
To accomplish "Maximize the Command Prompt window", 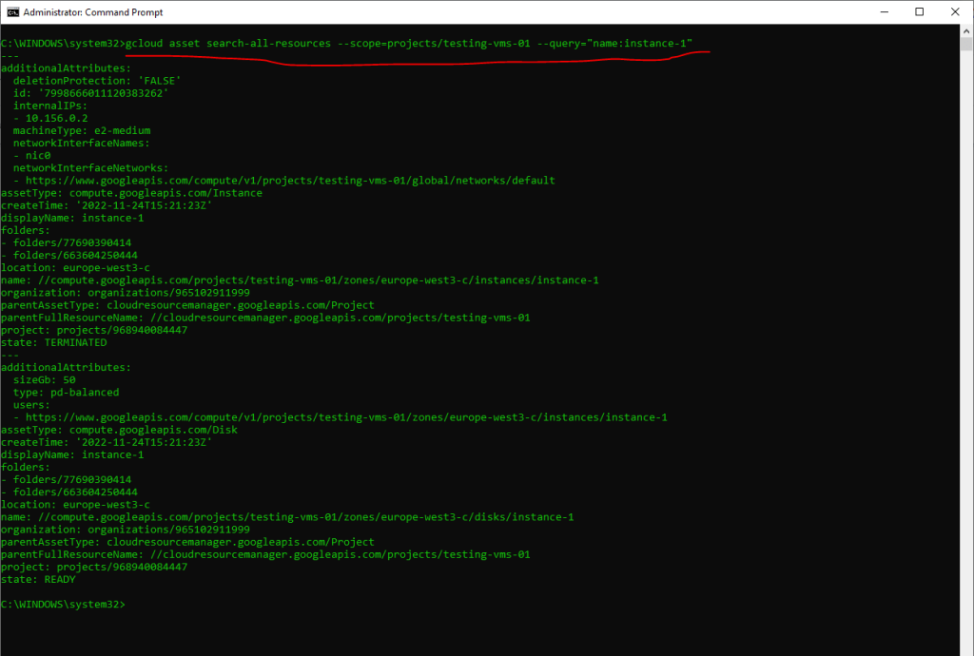I will coord(920,11).
